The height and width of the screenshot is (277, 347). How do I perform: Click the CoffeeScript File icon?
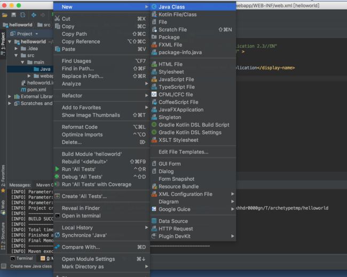point(154,102)
